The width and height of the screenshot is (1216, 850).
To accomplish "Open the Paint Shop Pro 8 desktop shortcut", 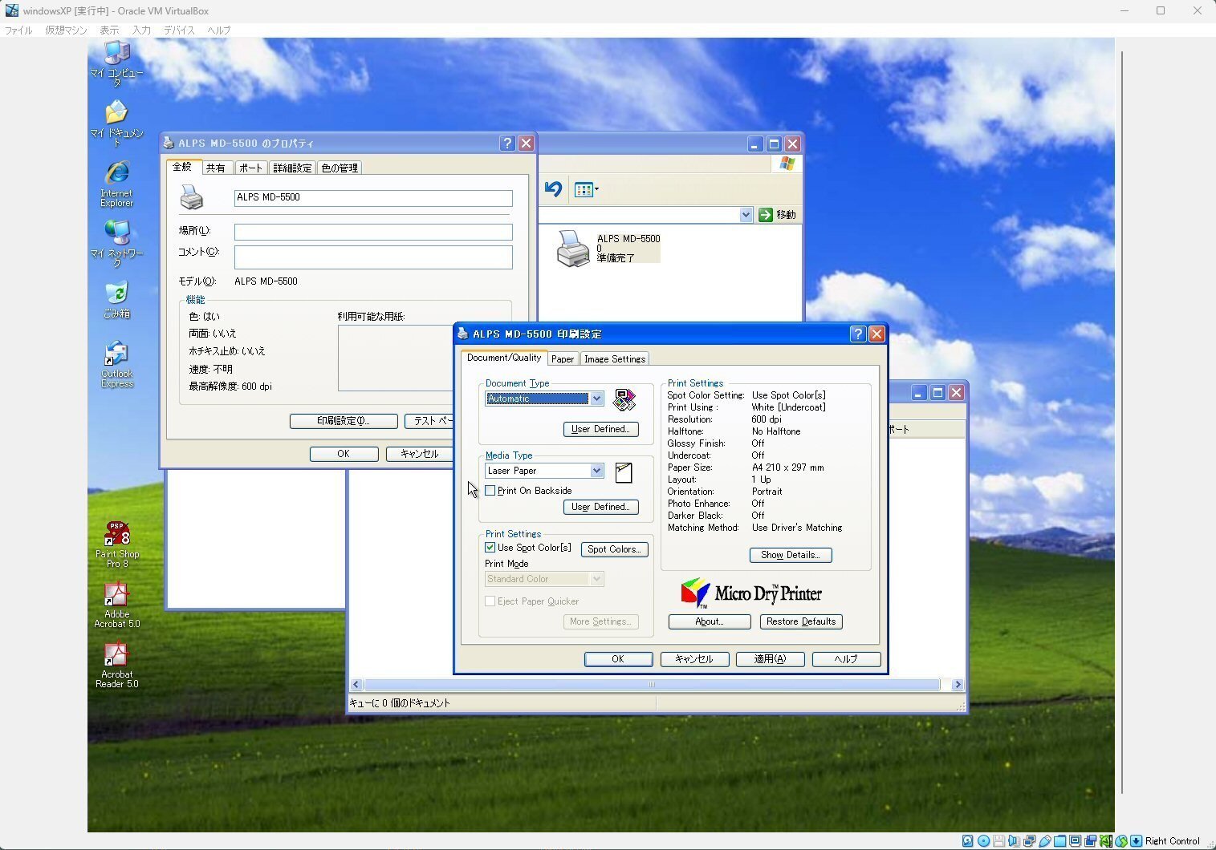I will point(117,535).
